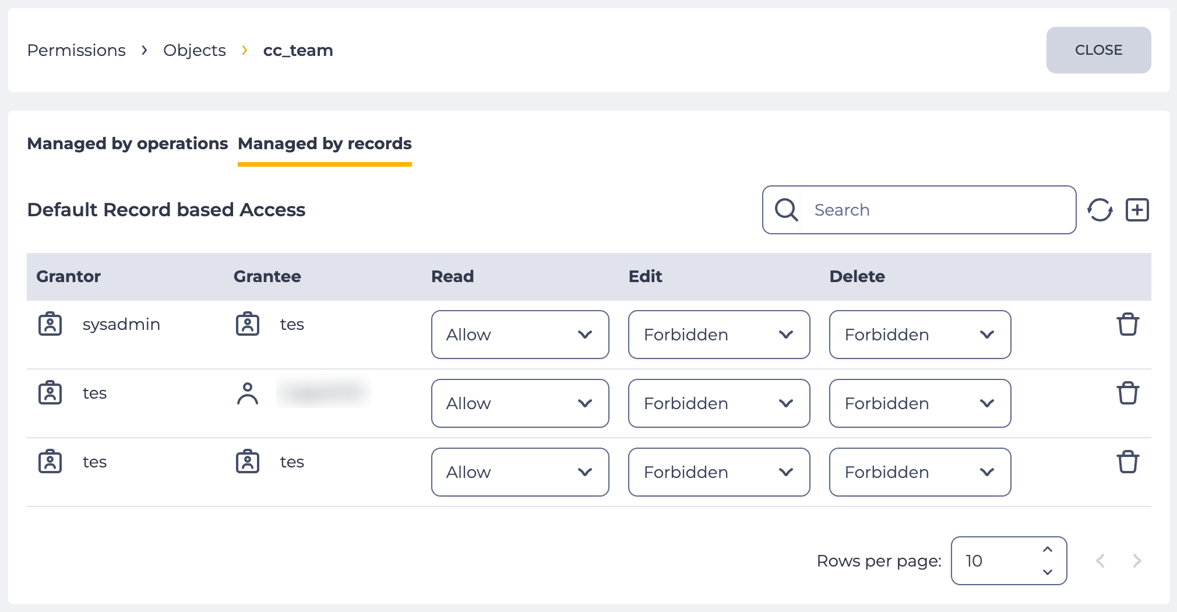Delete the sysadmin to tes row
Viewport: 1177px width, 612px height.
point(1128,325)
